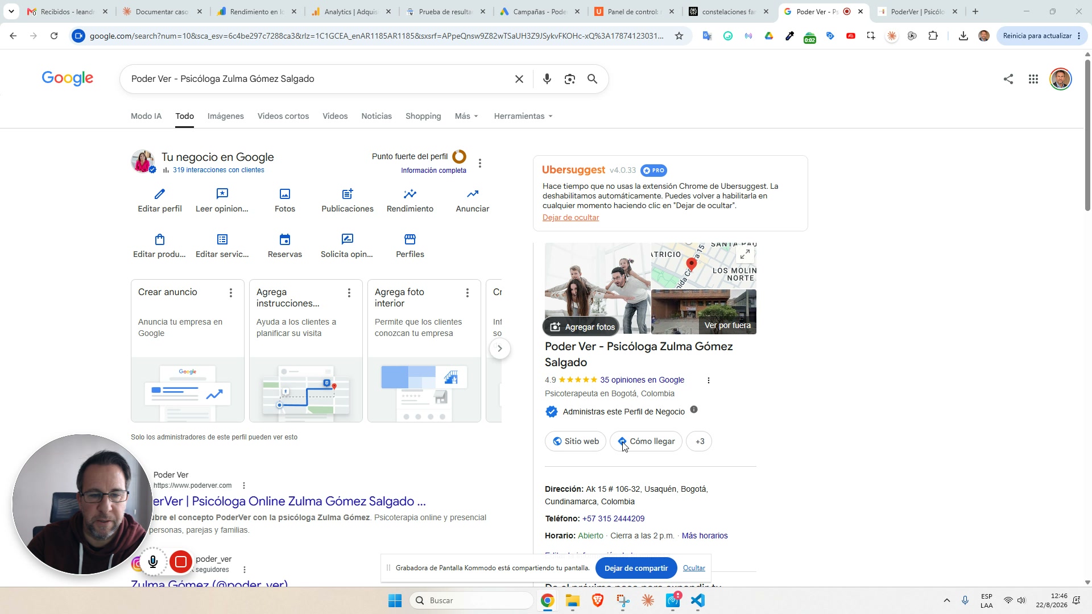Stop the screen recording red button
1092x614 pixels.
[x=181, y=562]
